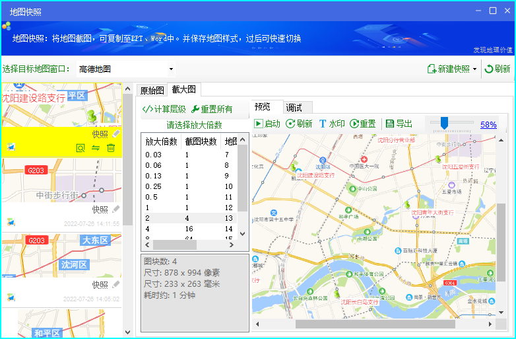This screenshot has width=516, height=339.
Task: Select the magnification 2 row
Action: click(189, 218)
